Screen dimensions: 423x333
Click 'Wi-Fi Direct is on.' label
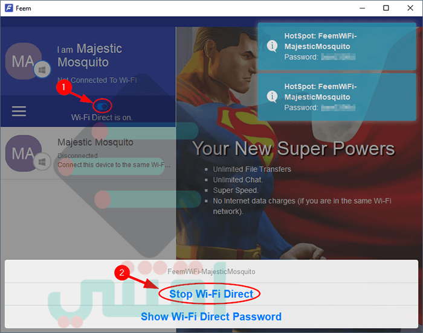click(x=102, y=118)
